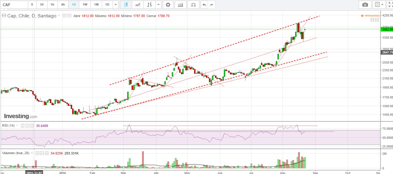
Task: Click the CAP symbol search field
Action: pyautogui.click(x=14, y=5)
